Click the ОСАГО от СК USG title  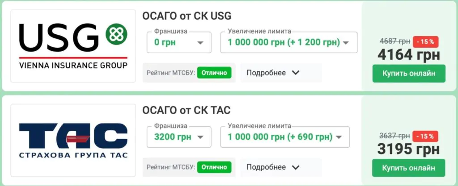click(187, 16)
